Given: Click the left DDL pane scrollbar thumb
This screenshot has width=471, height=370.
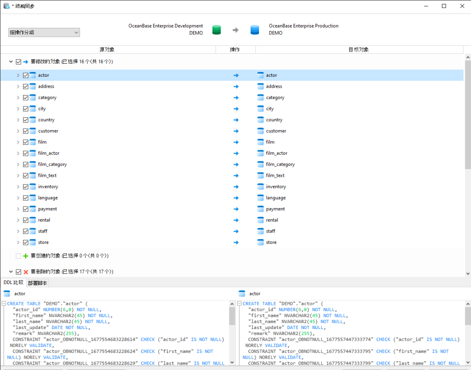Looking at the screenshot, I should click(x=232, y=316).
